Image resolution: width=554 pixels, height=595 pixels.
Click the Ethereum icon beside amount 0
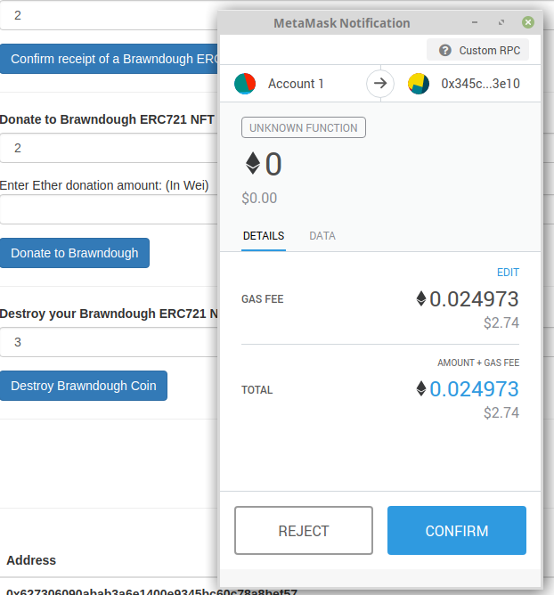[253, 163]
